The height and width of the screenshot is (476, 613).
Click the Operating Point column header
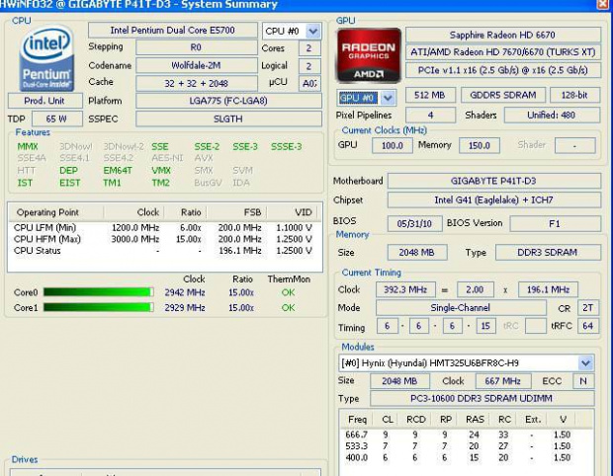coord(55,212)
